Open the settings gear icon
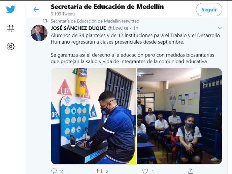Viewport: 232px width, 174px height. 11,46
